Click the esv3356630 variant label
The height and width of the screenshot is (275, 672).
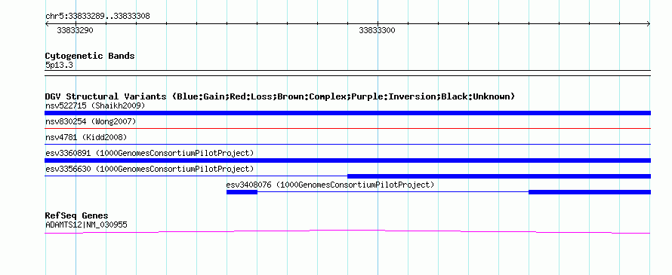pyautogui.click(x=150, y=169)
